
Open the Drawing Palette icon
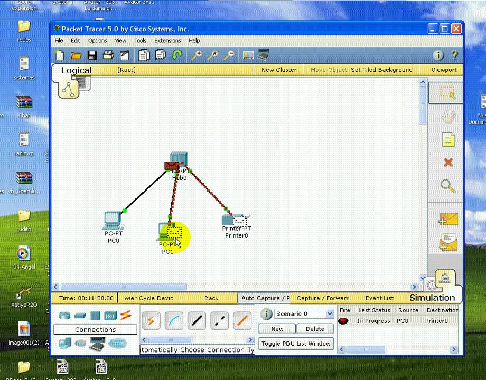248,55
